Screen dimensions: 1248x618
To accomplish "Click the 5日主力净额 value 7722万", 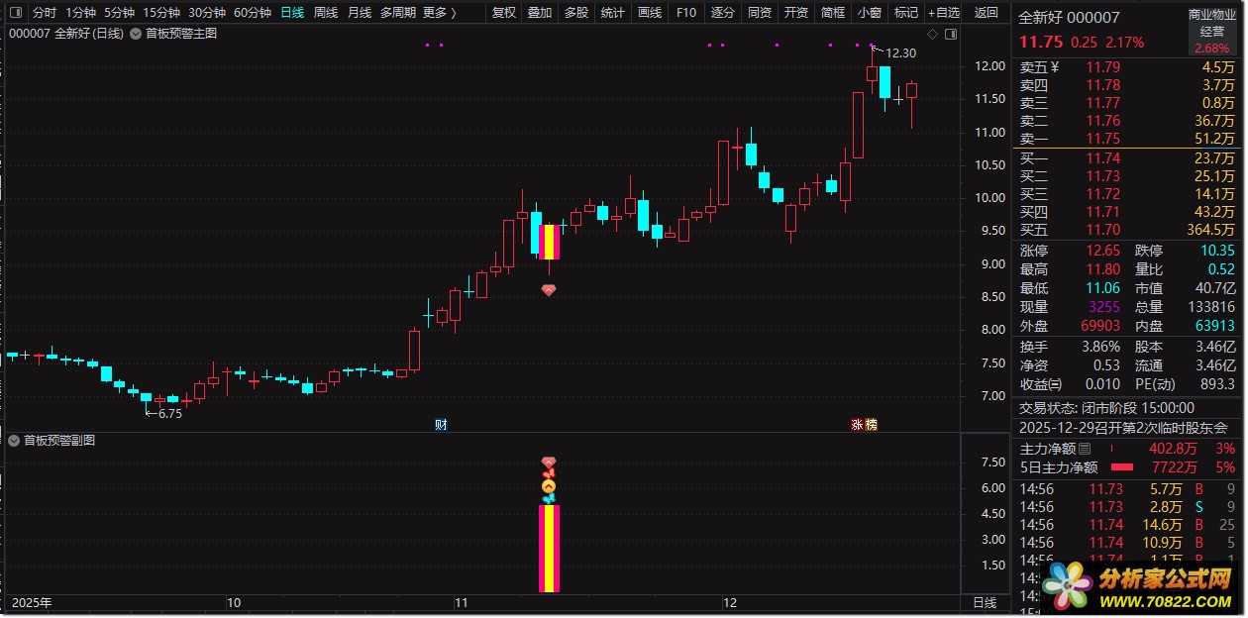I will point(1174,467).
